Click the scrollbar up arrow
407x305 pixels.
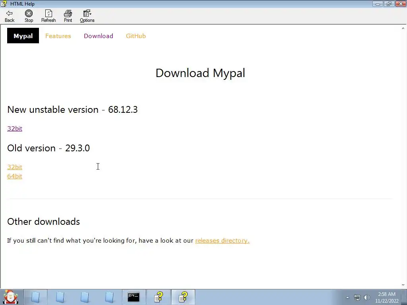[x=403, y=28]
